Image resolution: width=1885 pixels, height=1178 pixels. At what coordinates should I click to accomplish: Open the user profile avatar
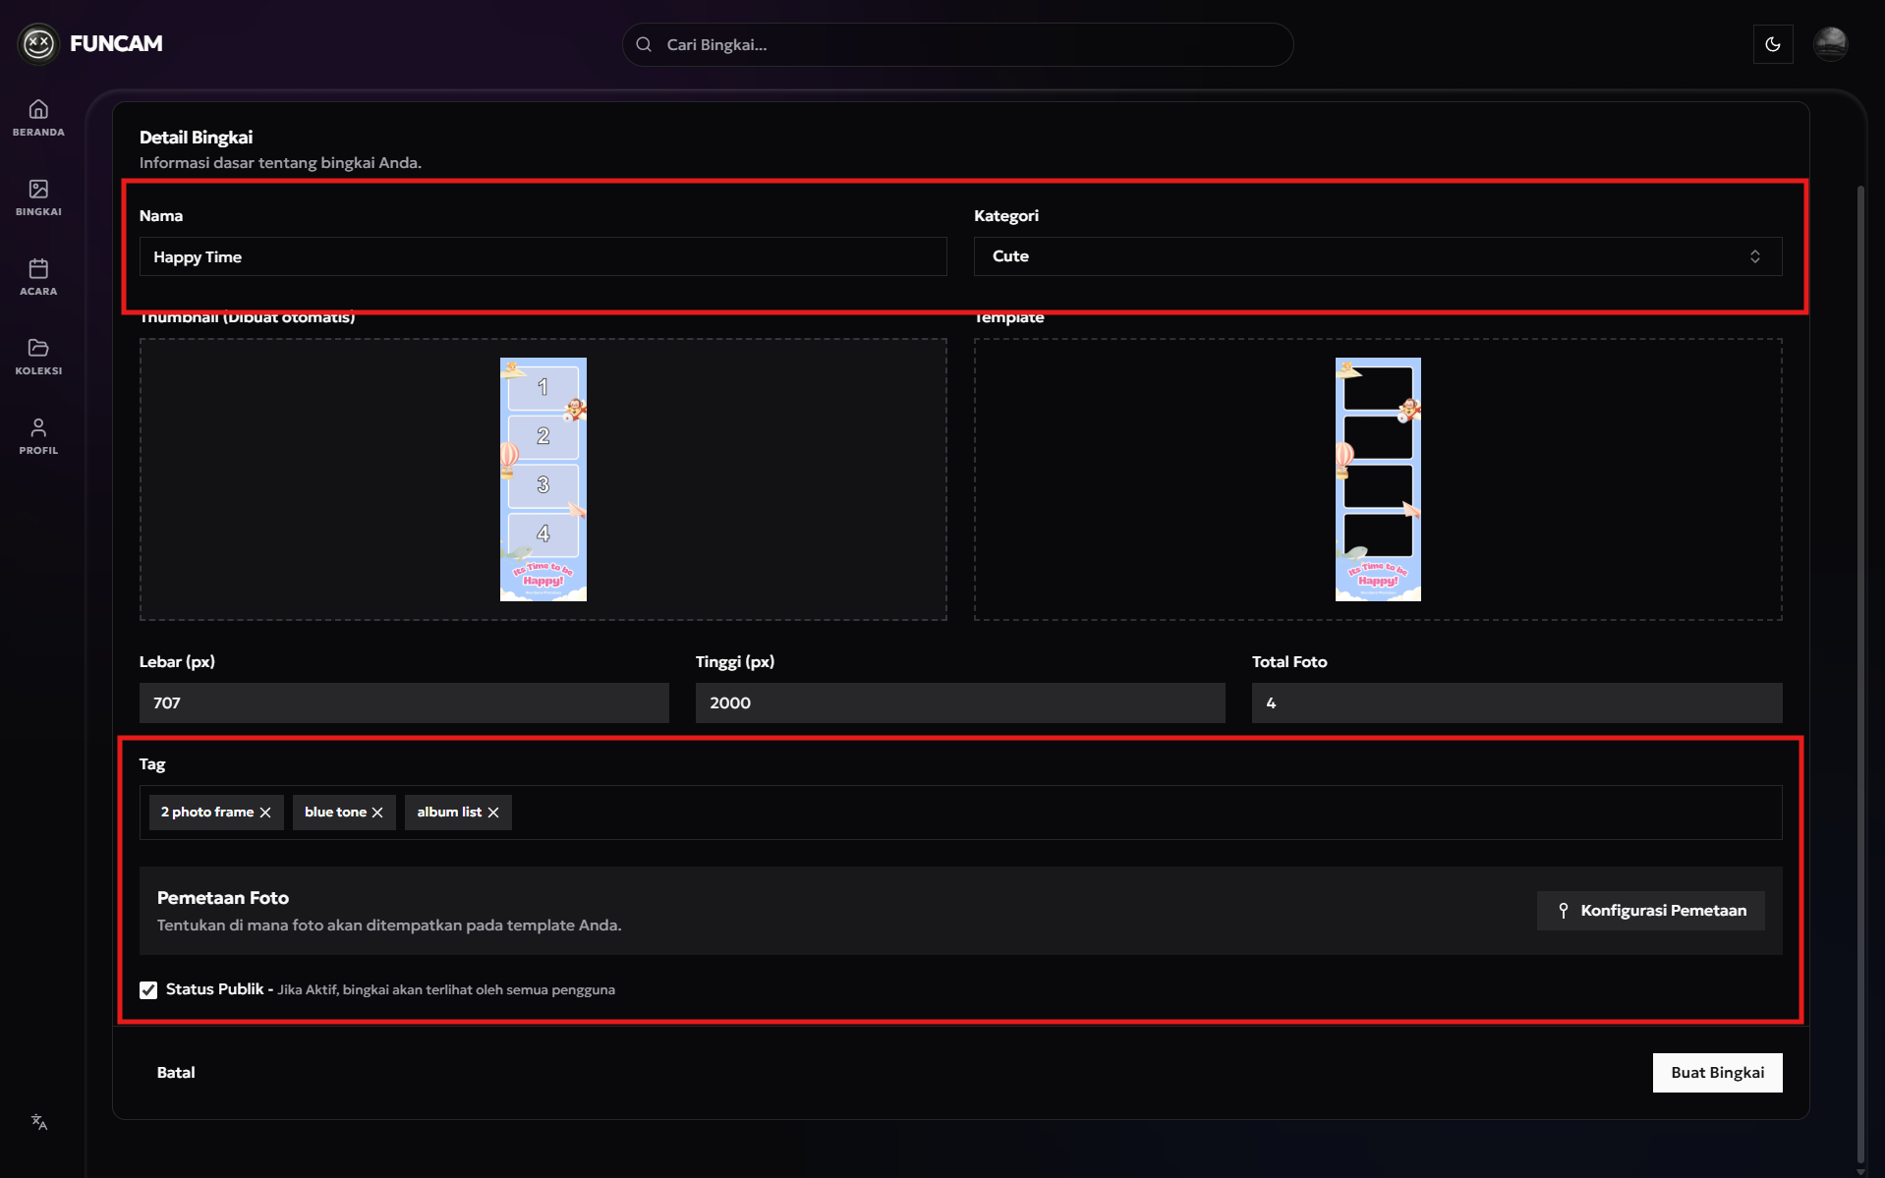(x=1830, y=44)
